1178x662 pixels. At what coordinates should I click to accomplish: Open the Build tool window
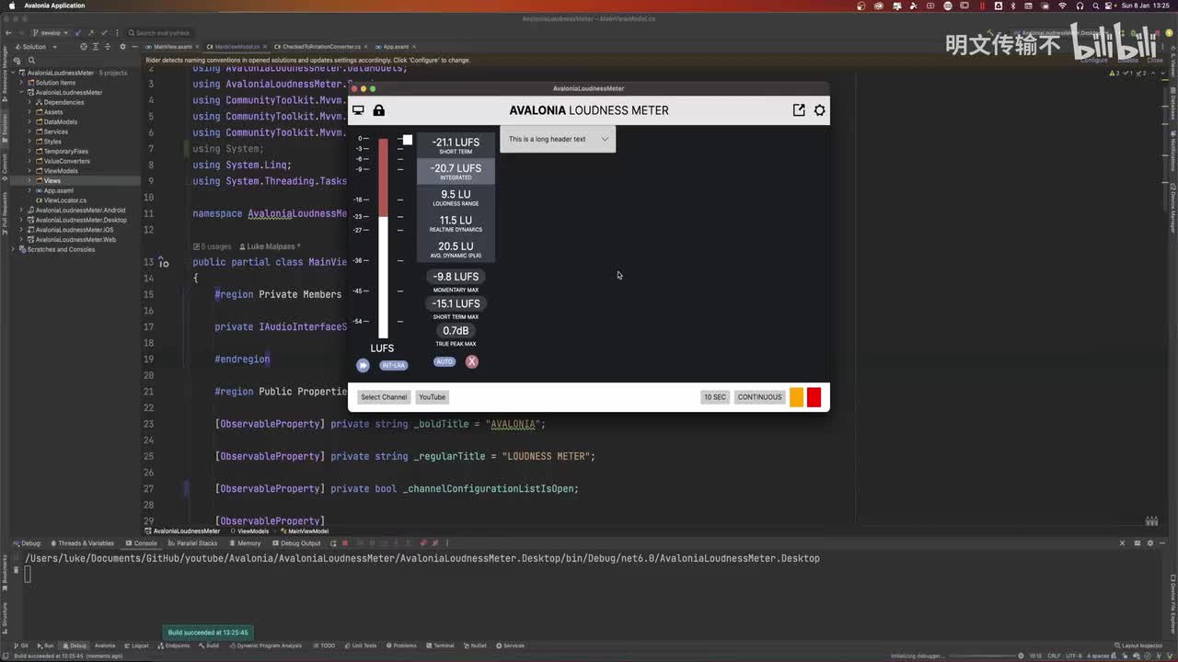(208, 645)
